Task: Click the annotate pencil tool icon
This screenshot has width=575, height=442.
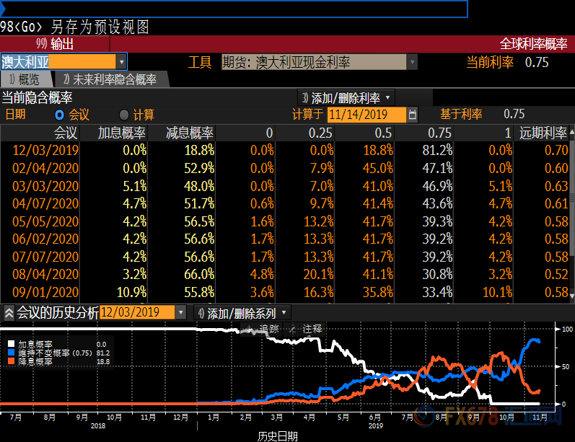Action: 293,330
